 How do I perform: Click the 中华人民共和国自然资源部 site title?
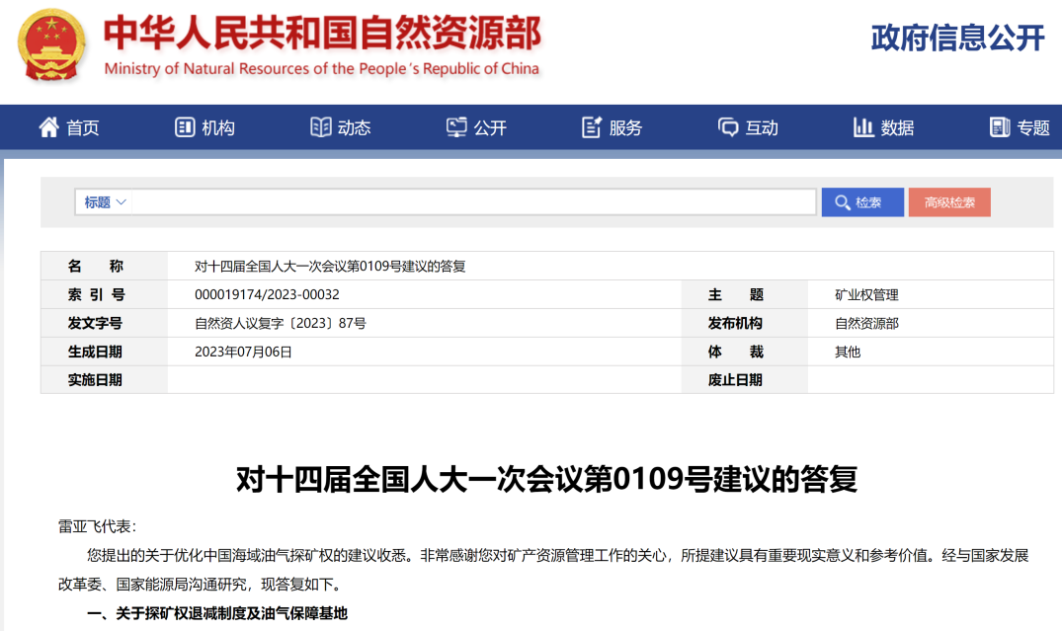pyautogui.click(x=322, y=35)
